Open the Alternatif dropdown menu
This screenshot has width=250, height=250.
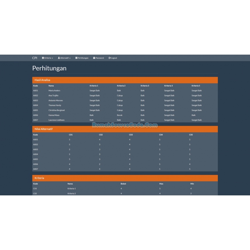click(64, 58)
